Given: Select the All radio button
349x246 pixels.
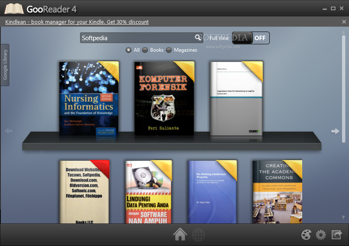Looking at the screenshot, I should (129, 50).
